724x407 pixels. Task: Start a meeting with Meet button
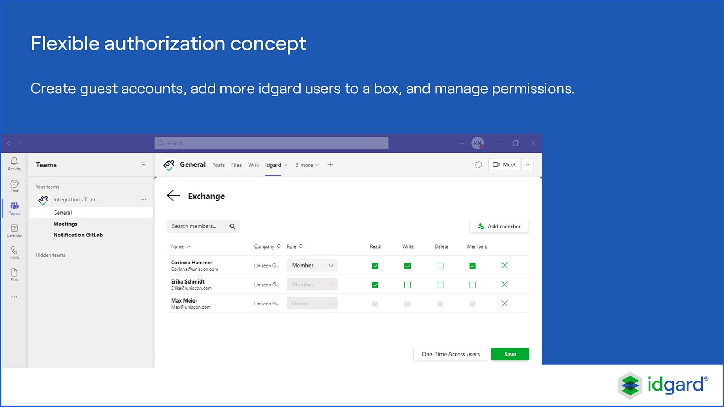coord(505,165)
